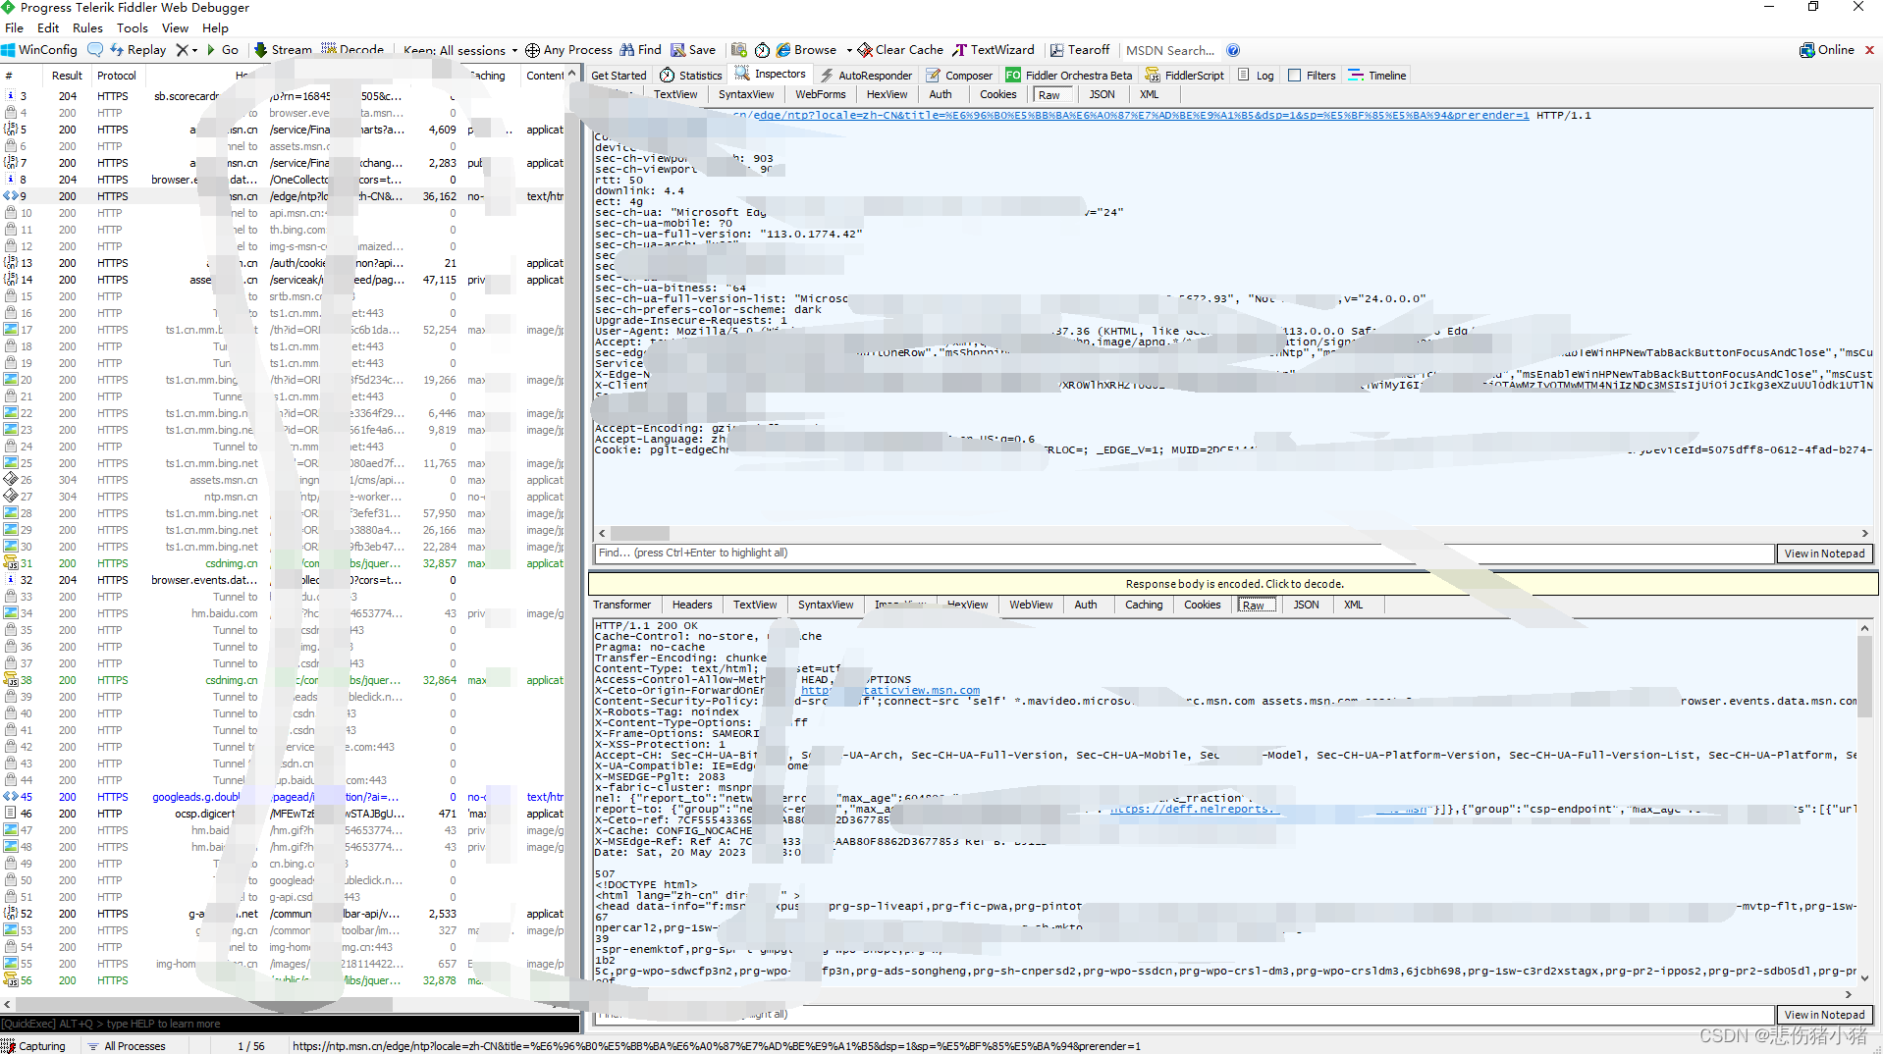The height and width of the screenshot is (1054, 1883).
Task: Select the request SyntaxView tab
Action: coord(745,95)
